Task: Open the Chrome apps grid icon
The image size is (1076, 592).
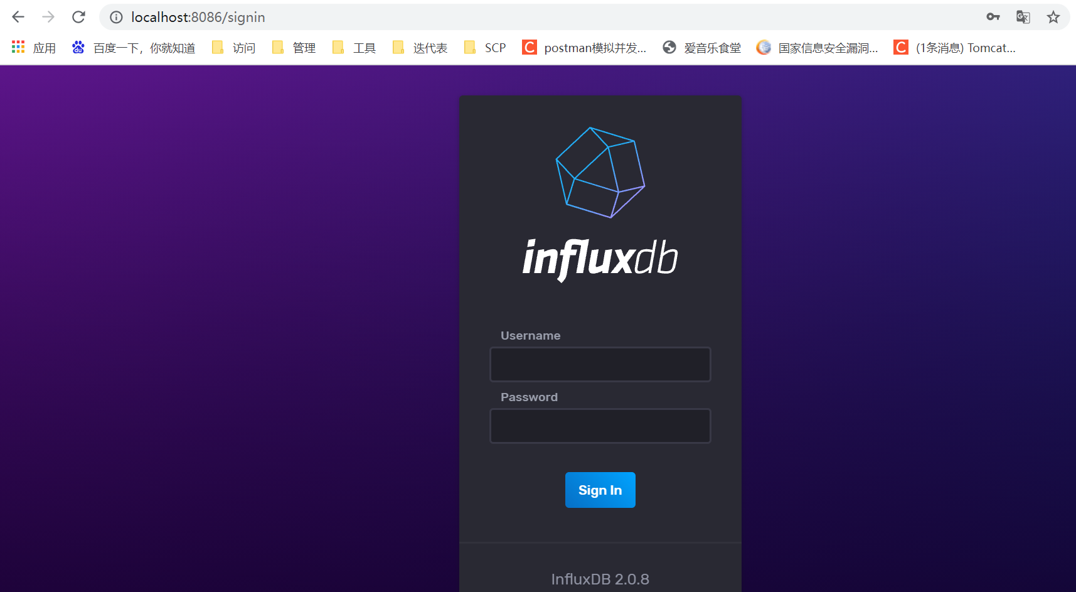Action: [18, 47]
